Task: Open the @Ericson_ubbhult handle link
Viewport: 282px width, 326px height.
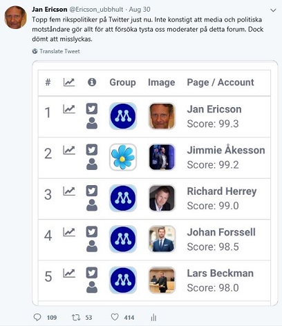Action: point(96,10)
